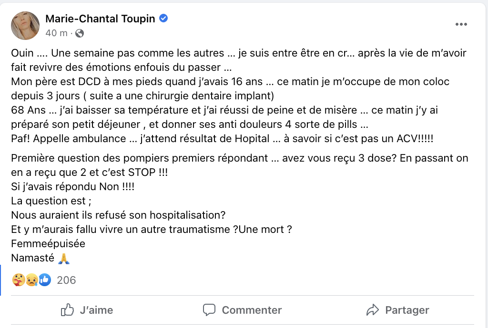Click the blue like reaction icon
488x328 pixels.
(x=45, y=280)
